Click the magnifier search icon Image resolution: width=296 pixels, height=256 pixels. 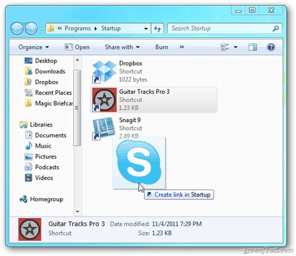275,29
